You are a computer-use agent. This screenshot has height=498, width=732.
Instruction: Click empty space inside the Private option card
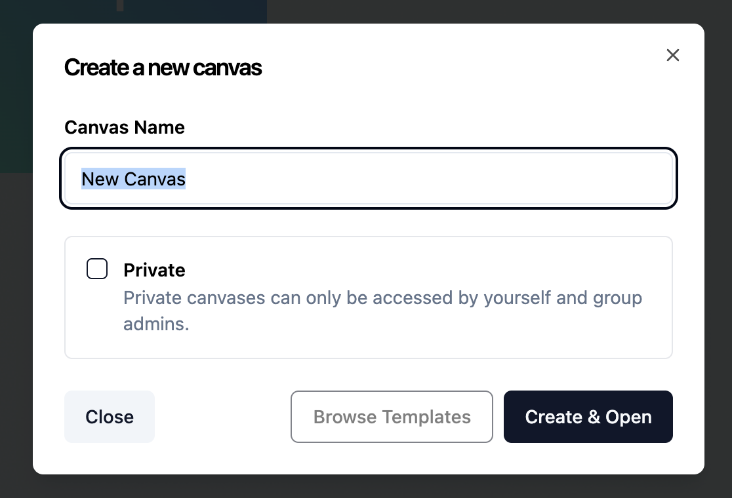pos(459,334)
